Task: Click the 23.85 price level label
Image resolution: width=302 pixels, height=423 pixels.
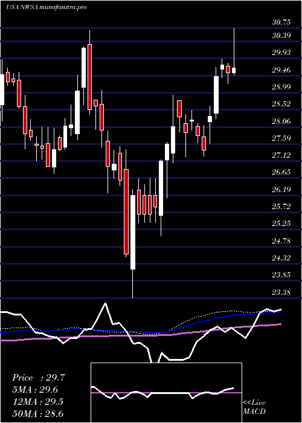Action: pyautogui.click(x=281, y=275)
